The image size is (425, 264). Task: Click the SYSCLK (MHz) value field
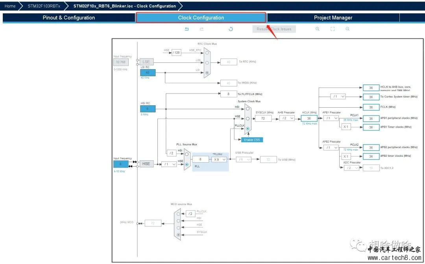click(x=263, y=118)
